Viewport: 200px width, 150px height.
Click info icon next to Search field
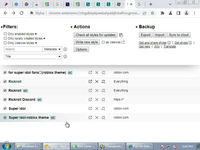pyautogui.click(x=65, y=49)
